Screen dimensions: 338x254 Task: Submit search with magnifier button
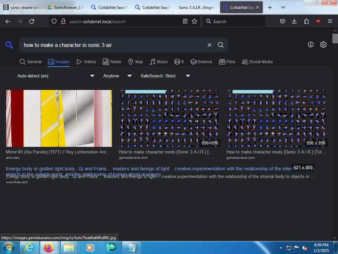pos(221,45)
